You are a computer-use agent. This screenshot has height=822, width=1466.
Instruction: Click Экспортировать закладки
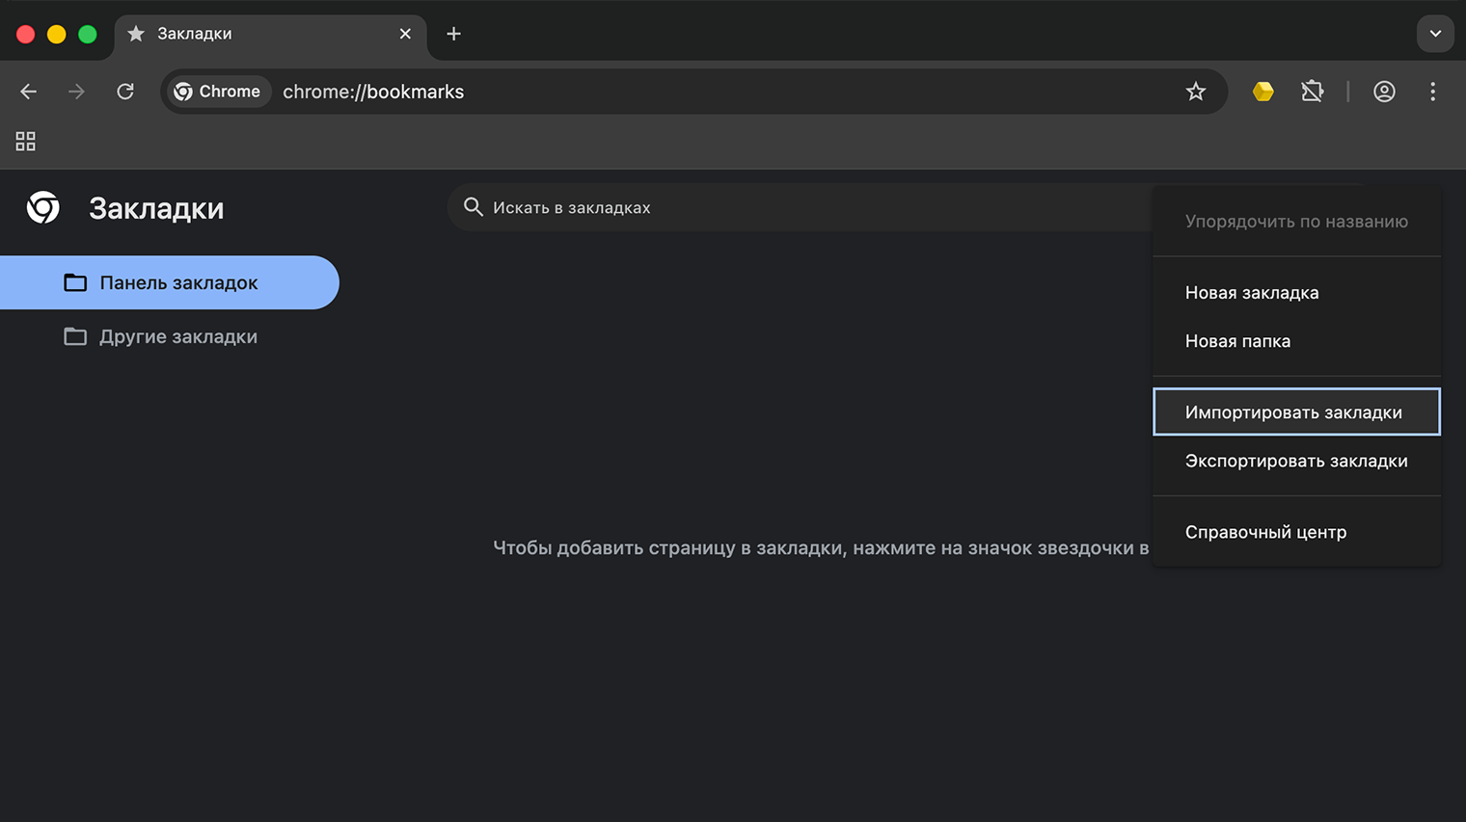point(1296,460)
